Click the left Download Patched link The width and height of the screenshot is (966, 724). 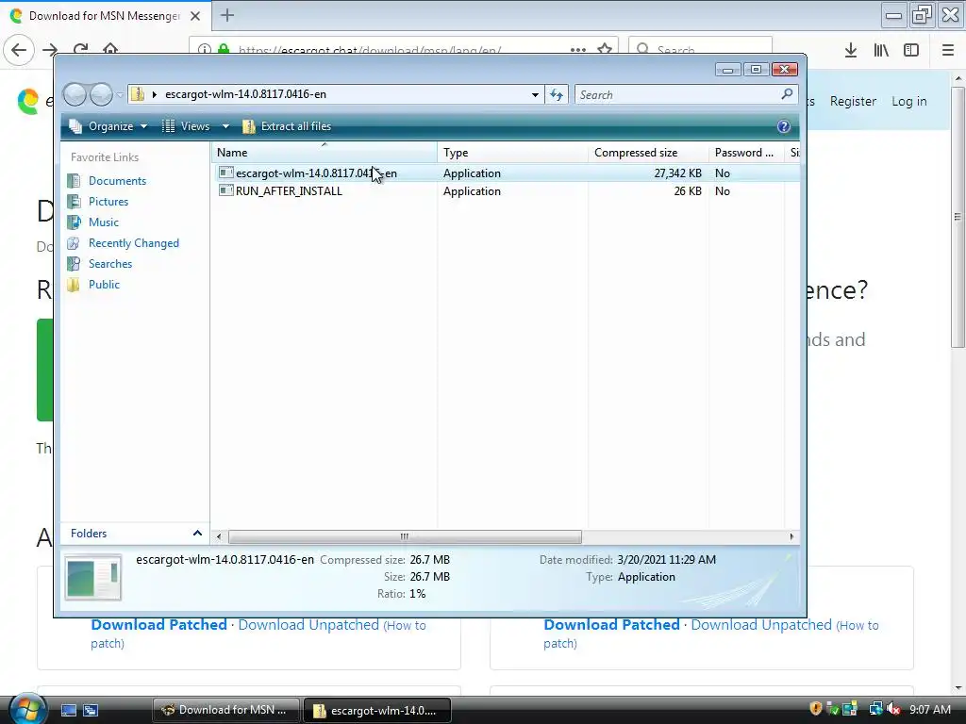(x=158, y=624)
